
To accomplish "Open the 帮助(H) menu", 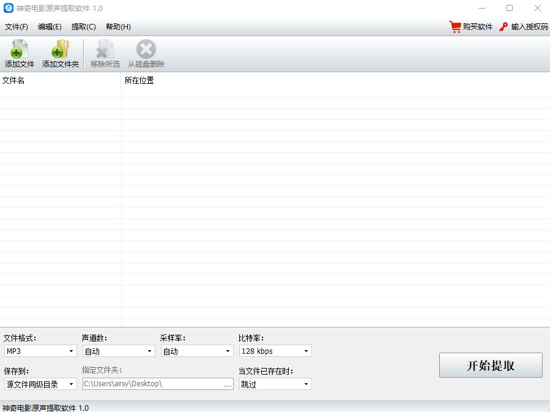I will click(119, 27).
